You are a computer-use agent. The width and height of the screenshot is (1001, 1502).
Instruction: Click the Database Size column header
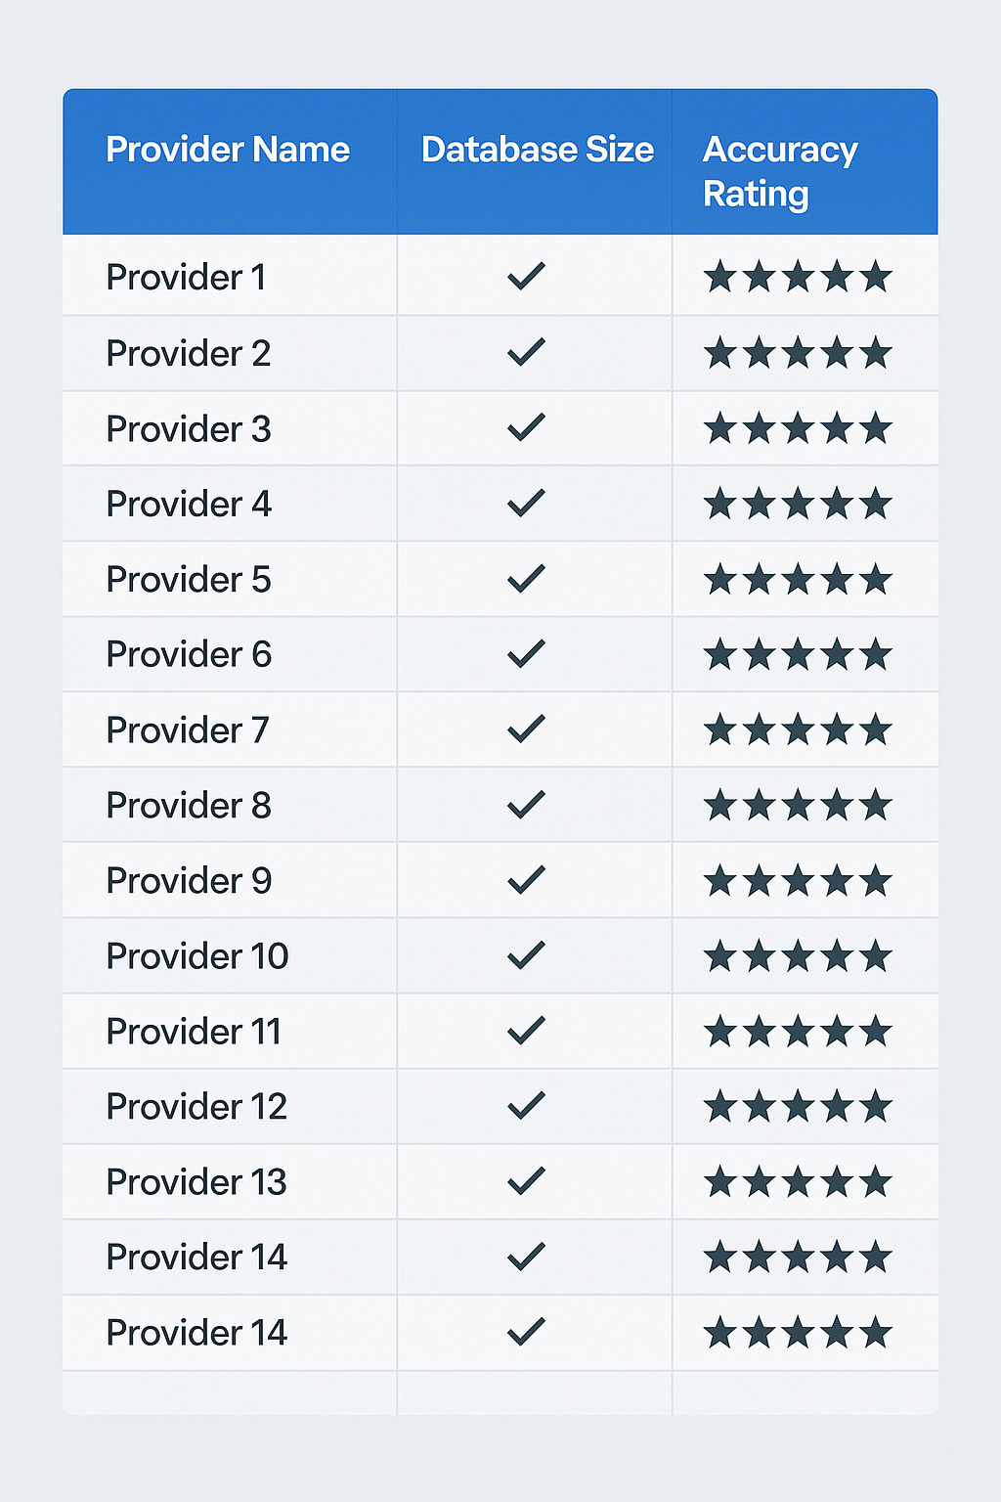pyautogui.click(x=537, y=150)
